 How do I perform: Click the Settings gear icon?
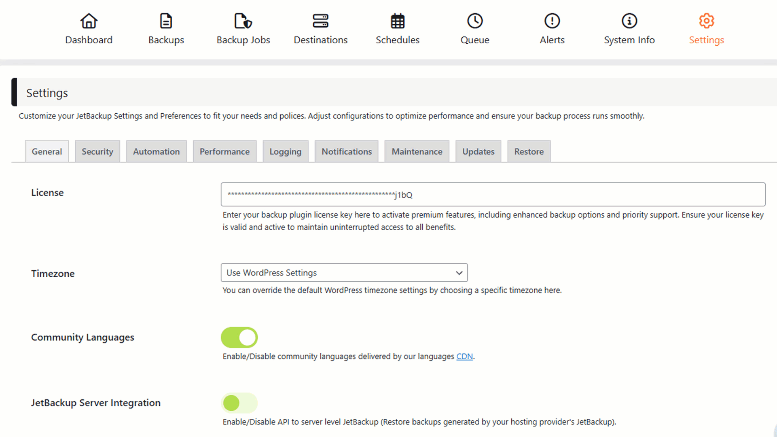pos(707,21)
